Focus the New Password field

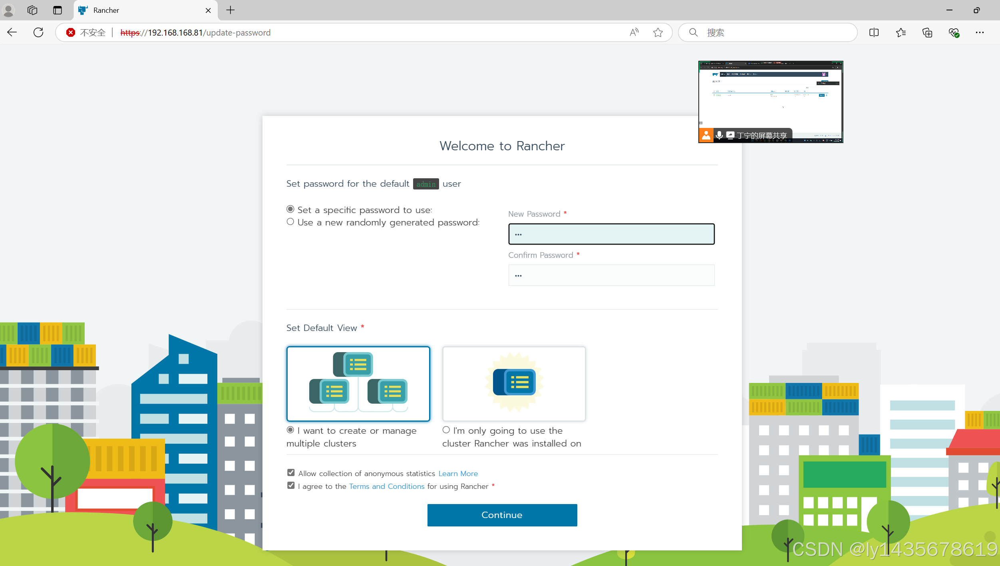click(x=611, y=234)
